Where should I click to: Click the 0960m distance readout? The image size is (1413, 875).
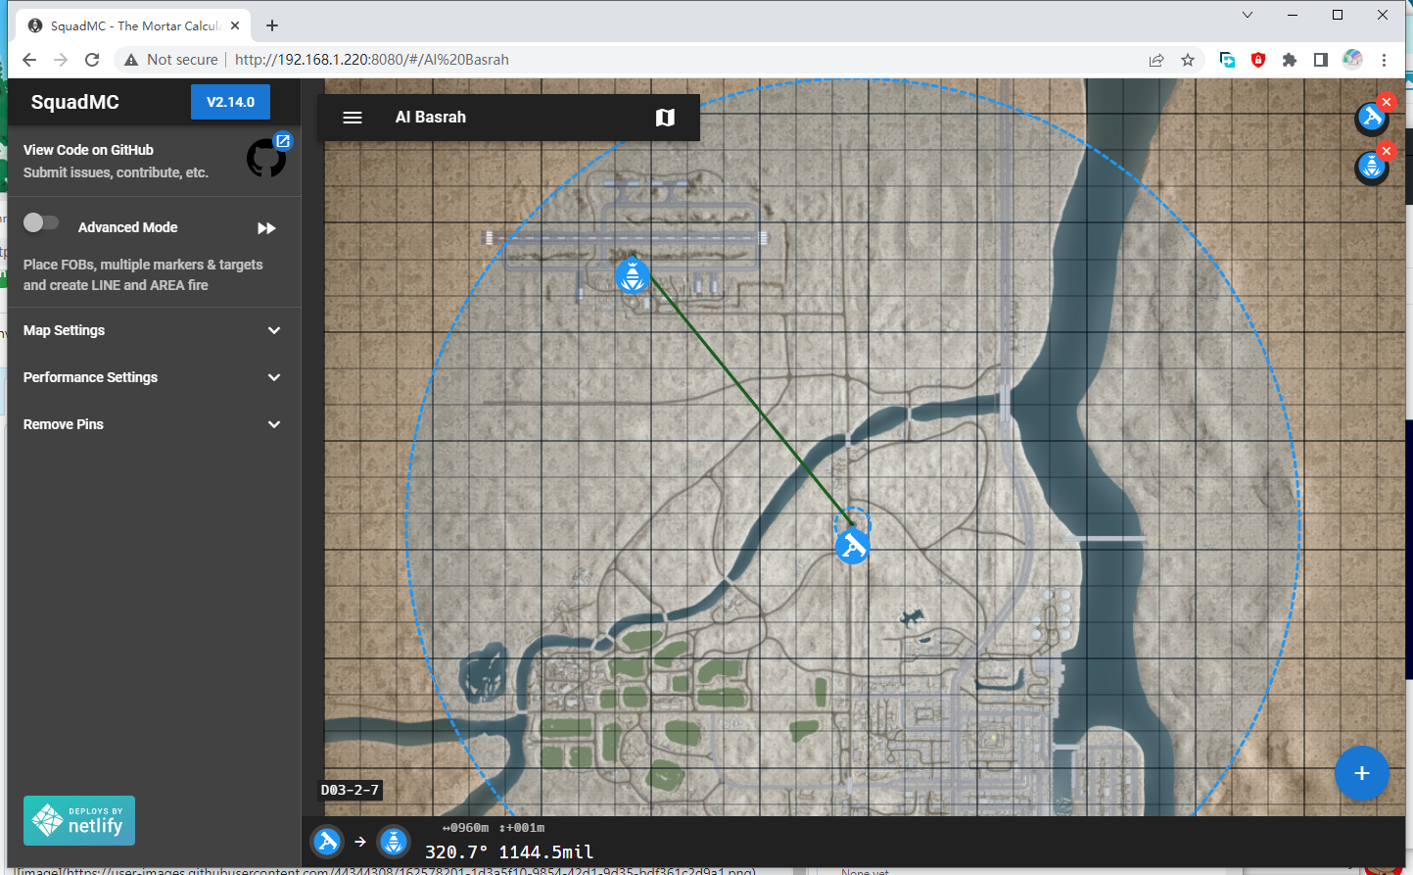click(x=466, y=828)
